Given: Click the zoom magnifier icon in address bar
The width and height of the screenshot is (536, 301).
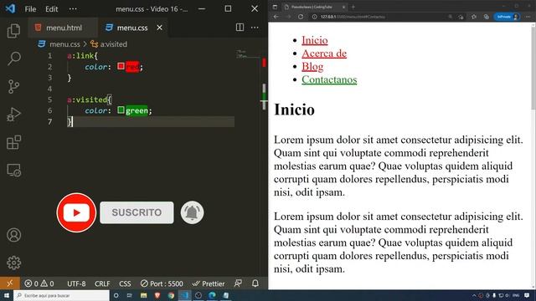Looking at the screenshot, I should pos(451,17).
